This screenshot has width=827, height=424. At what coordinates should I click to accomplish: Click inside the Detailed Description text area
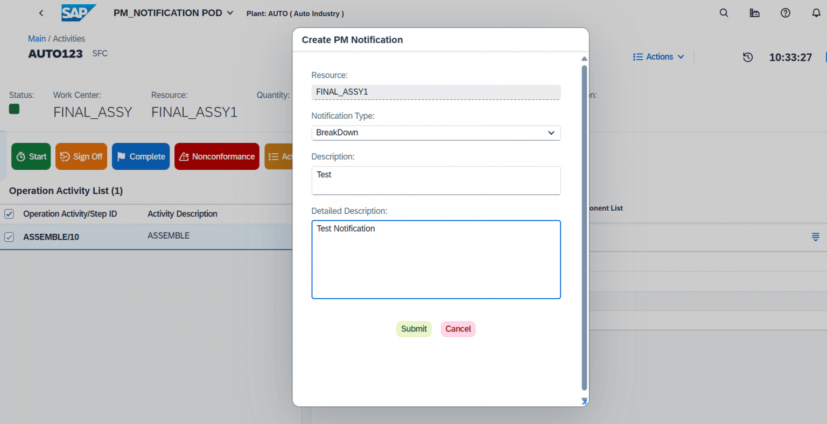tap(436, 260)
